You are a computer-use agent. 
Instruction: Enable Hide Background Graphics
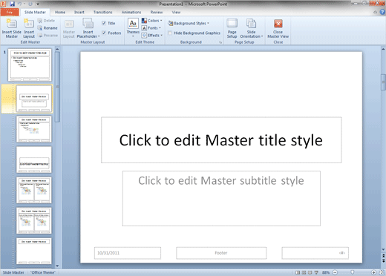click(x=170, y=33)
